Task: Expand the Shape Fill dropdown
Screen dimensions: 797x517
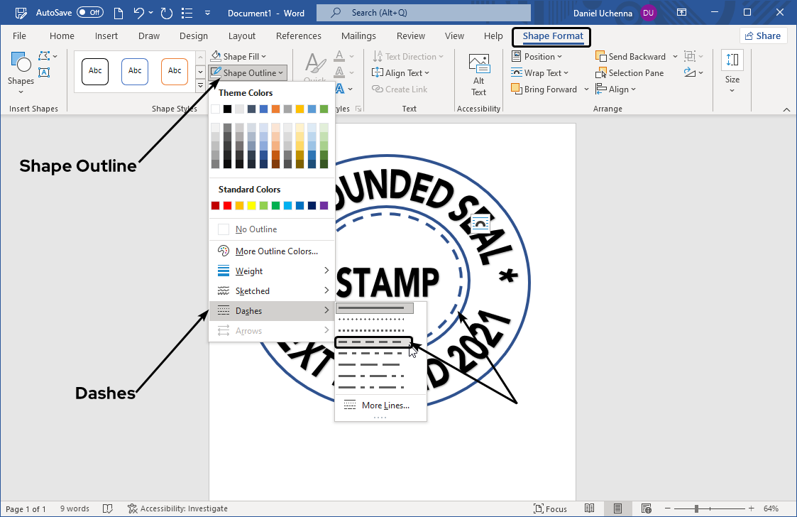Action: 239,57
